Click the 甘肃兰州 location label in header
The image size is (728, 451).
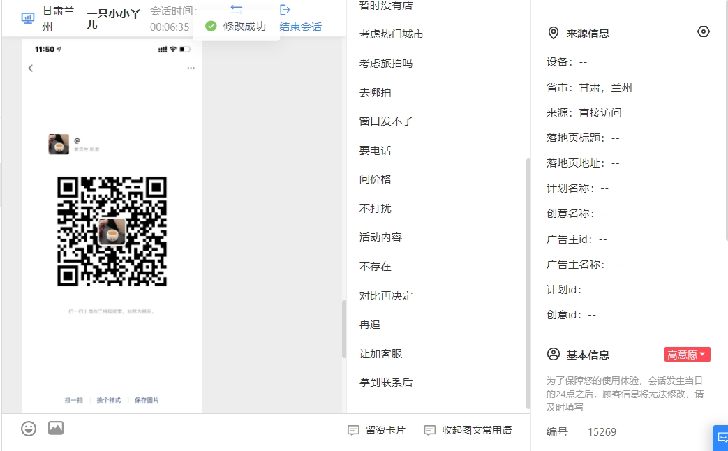point(59,19)
